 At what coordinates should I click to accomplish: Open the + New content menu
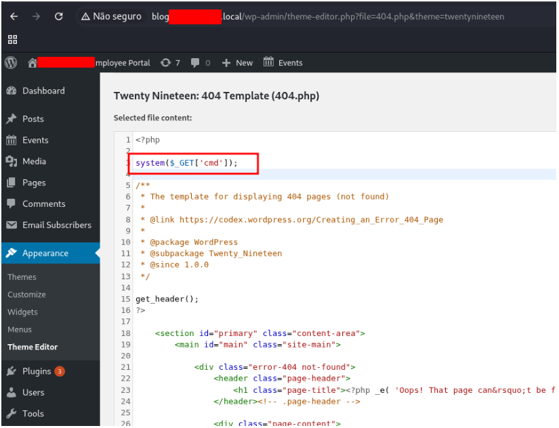point(237,63)
